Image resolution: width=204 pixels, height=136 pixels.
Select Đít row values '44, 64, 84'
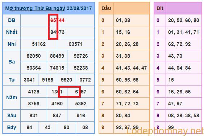click(179, 68)
